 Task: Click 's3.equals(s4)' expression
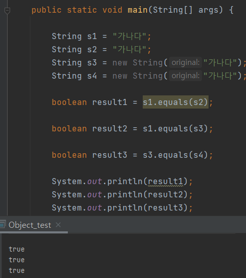(175, 155)
